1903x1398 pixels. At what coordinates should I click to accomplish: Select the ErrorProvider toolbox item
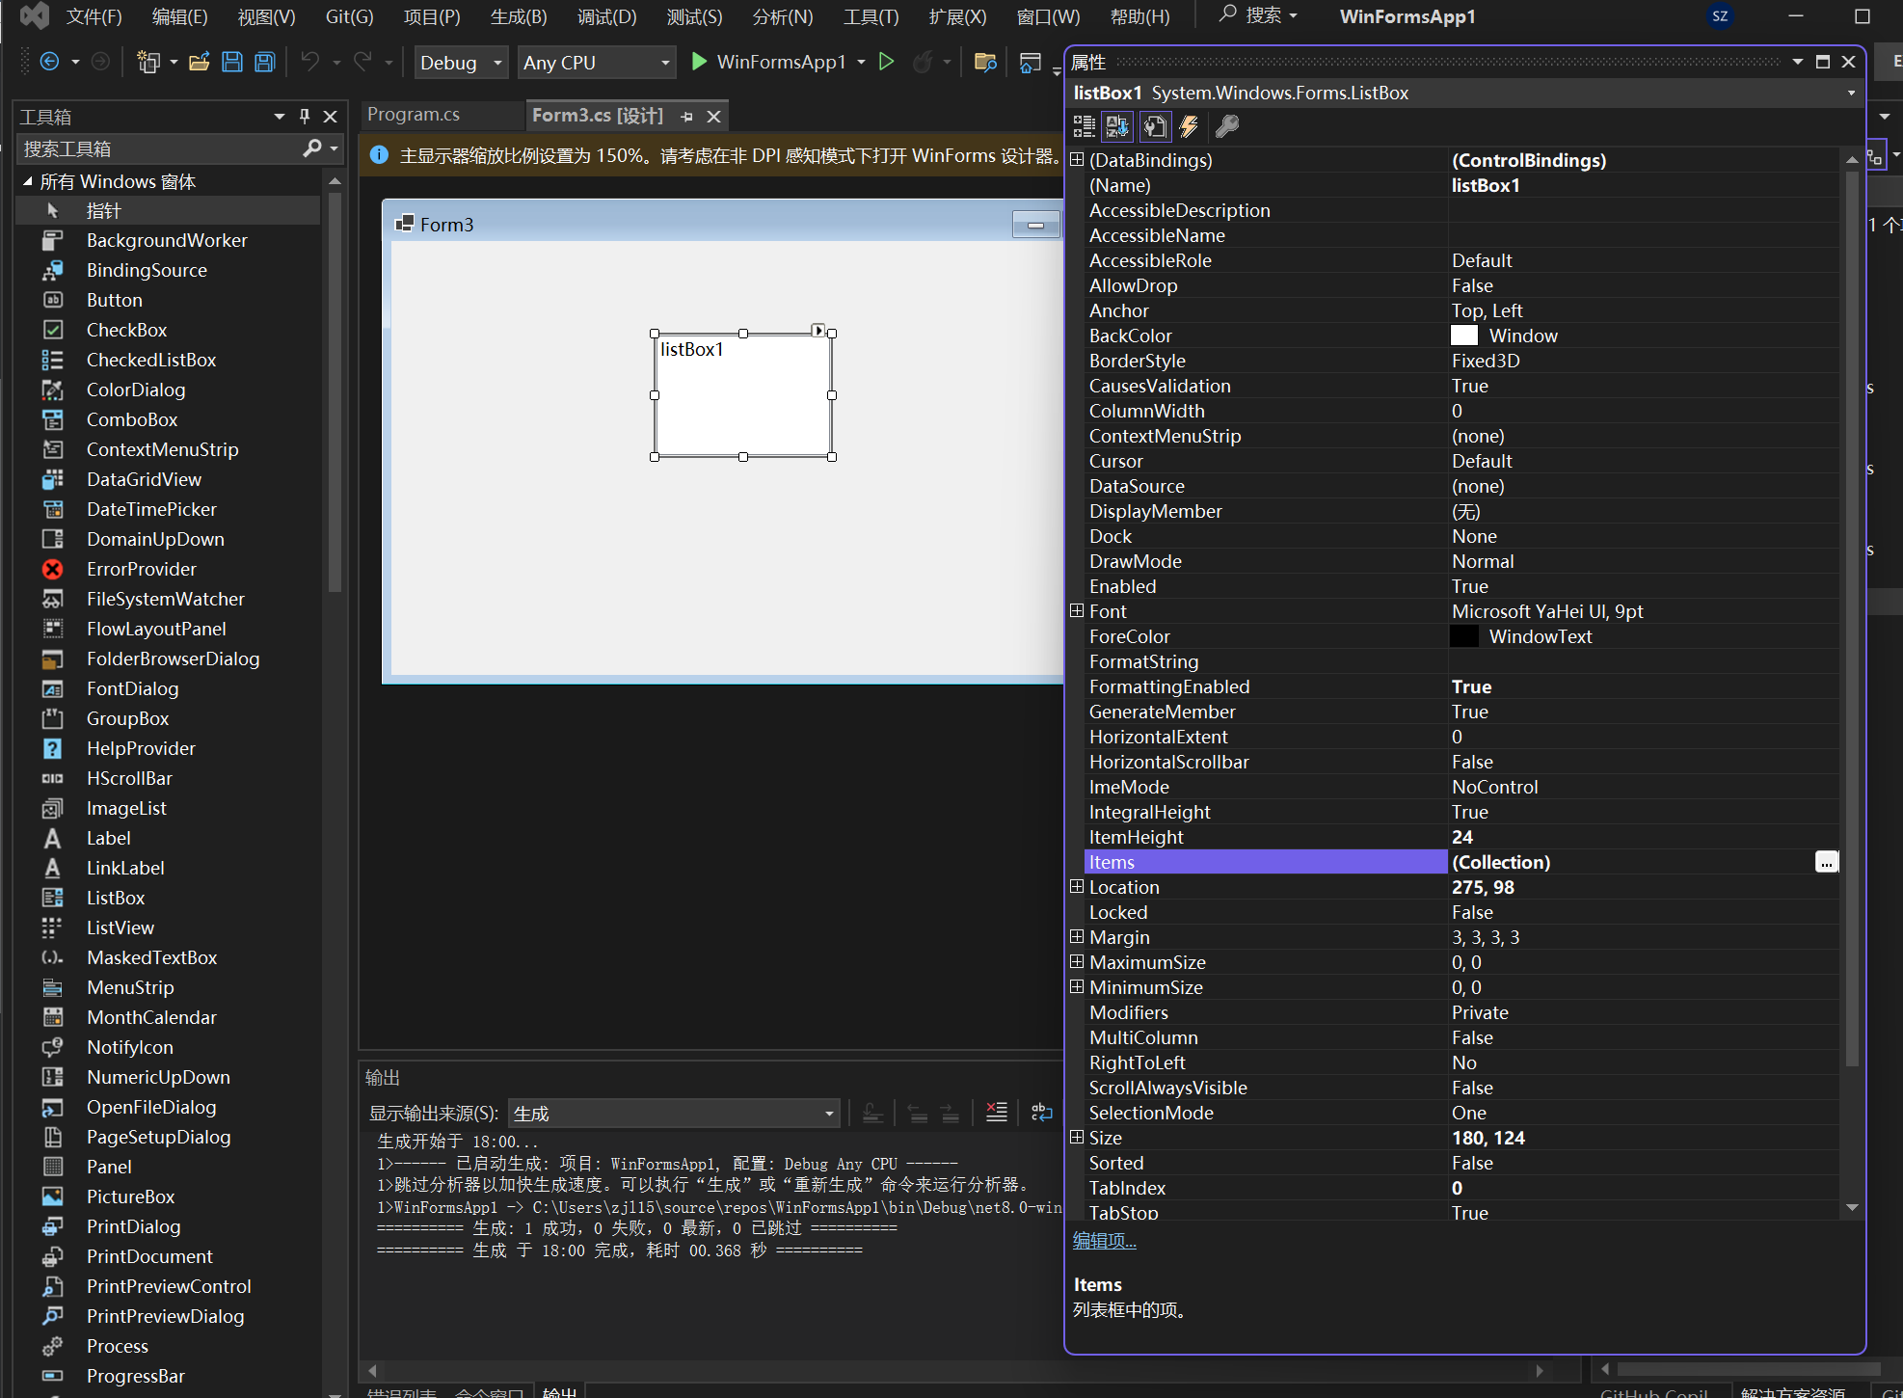pos(169,569)
